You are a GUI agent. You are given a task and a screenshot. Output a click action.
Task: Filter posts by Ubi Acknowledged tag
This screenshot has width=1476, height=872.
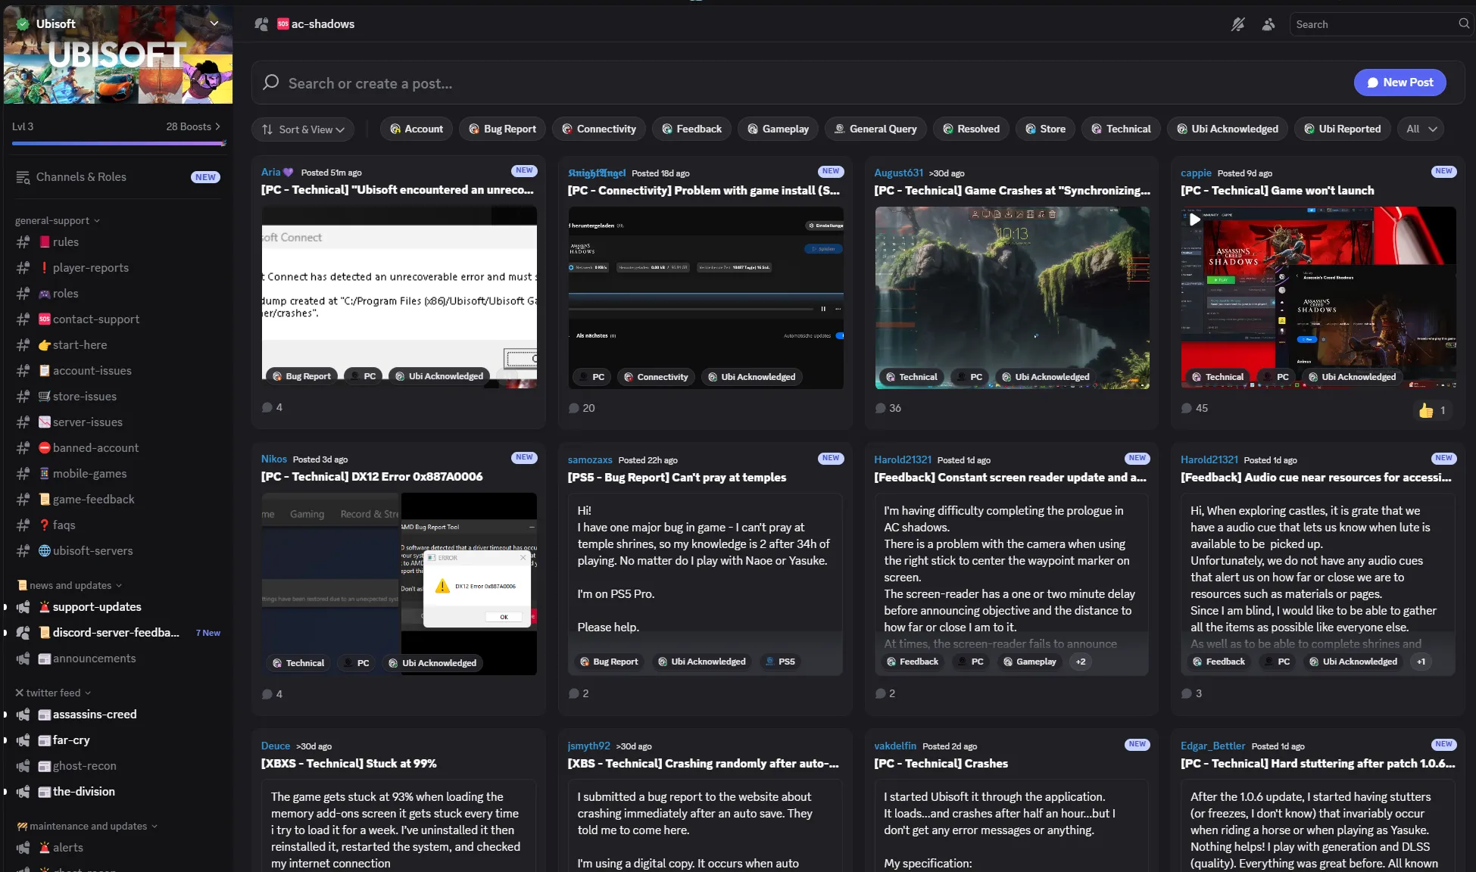pos(1228,129)
